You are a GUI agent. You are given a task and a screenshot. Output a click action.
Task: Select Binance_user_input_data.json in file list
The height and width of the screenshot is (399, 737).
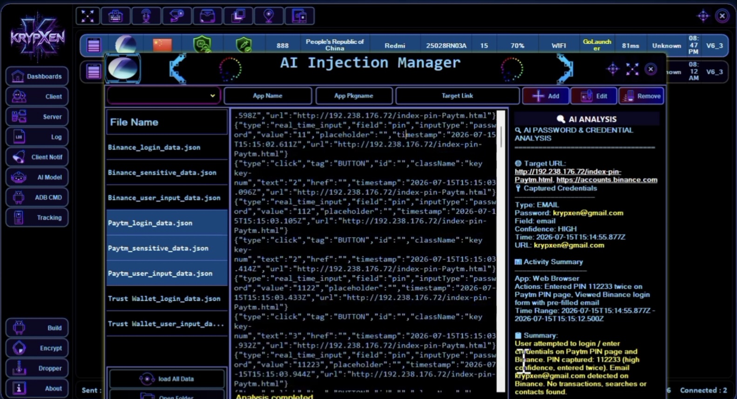(x=167, y=197)
